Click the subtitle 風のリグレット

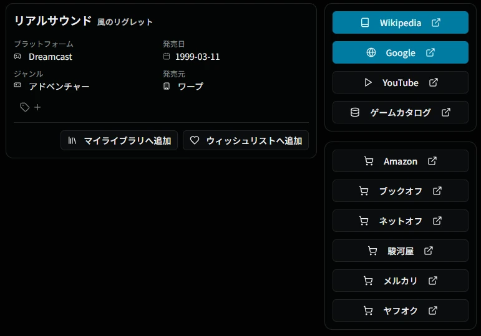(125, 22)
